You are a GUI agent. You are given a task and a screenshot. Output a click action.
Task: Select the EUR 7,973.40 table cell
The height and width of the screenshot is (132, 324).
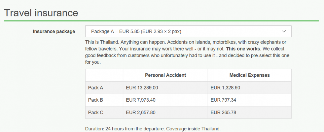click(x=141, y=100)
